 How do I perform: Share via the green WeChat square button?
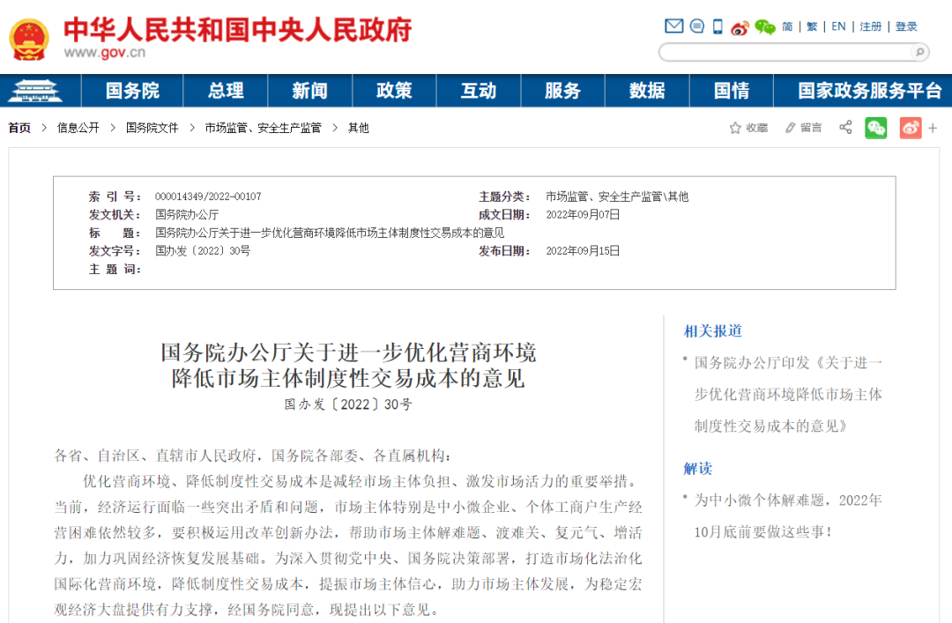click(x=875, y=128)
